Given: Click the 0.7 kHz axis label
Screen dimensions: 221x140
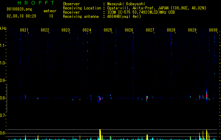Looking at the screenshot, I should pos(3,115).
